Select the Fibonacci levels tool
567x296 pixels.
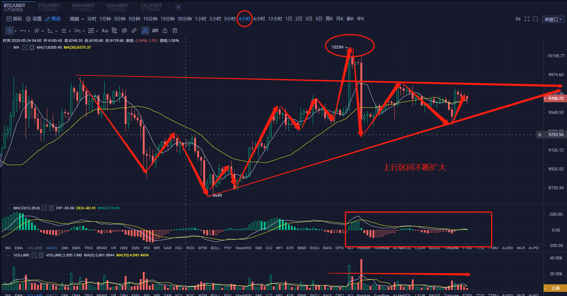pos(63,31)
